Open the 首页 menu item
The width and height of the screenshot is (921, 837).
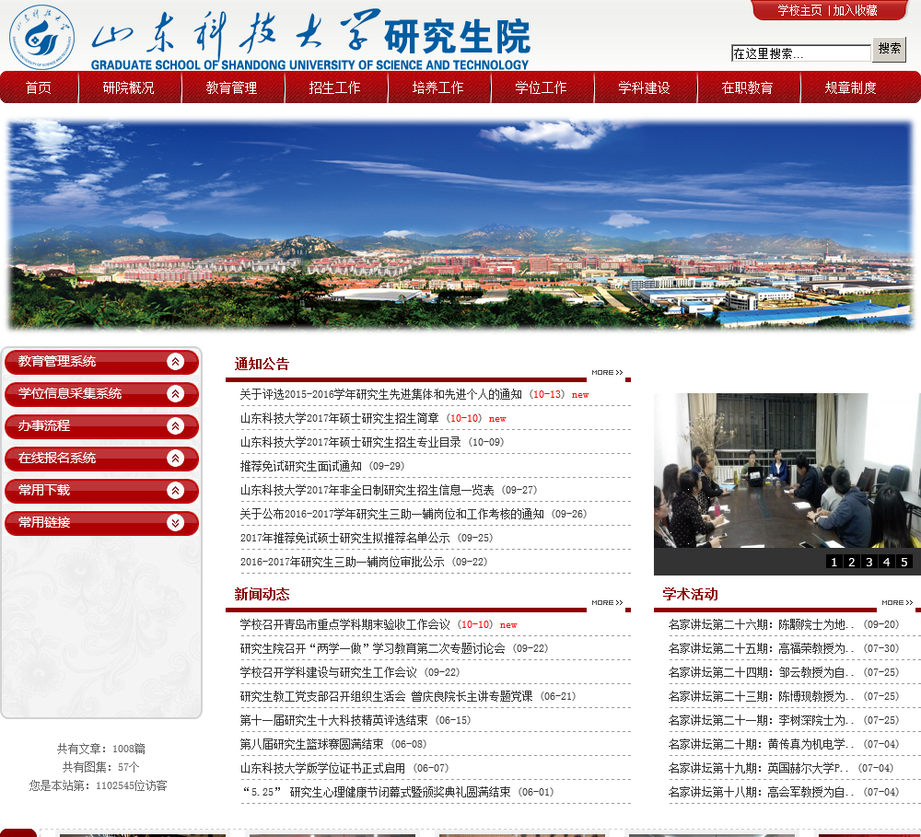pyautogui.click(x=39, y=87)
